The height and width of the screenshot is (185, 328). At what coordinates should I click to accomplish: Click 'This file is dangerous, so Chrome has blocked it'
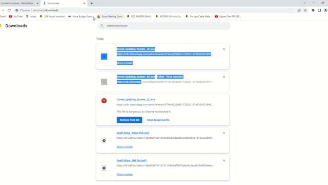143,112
